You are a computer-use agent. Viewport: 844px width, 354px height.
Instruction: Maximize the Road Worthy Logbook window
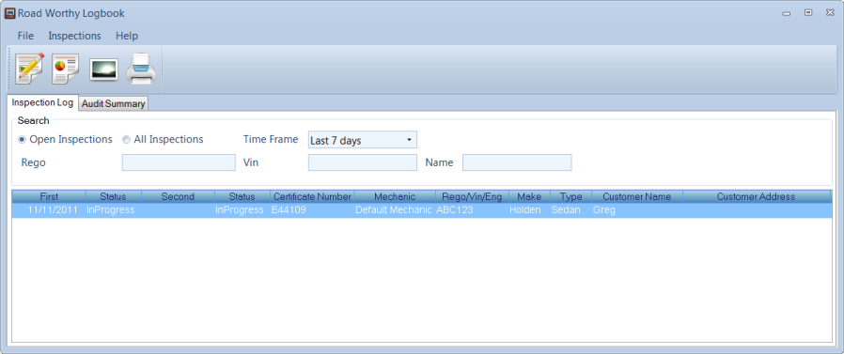[x=808, y=12]
